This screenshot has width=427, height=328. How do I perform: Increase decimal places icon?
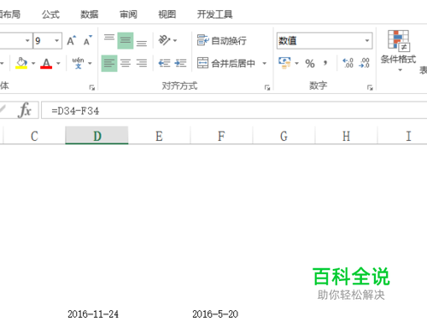tap(348, 63)
